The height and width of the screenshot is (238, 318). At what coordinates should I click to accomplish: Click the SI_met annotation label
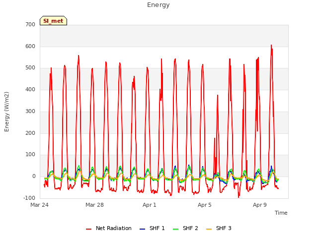pos(53,21)
